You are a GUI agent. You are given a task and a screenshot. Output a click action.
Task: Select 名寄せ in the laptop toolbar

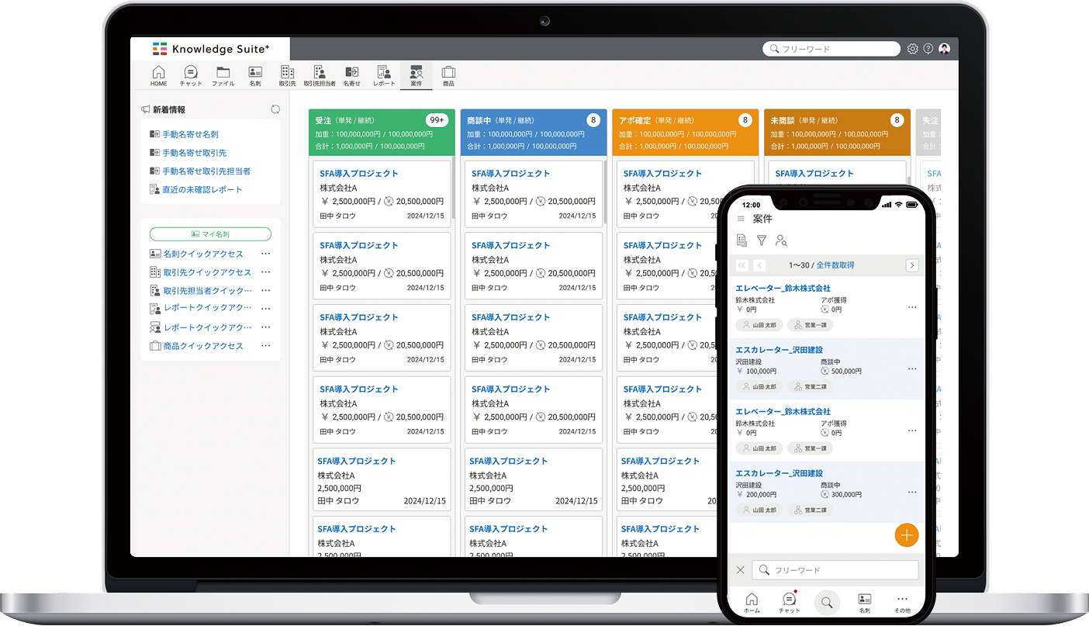[352, 75]
